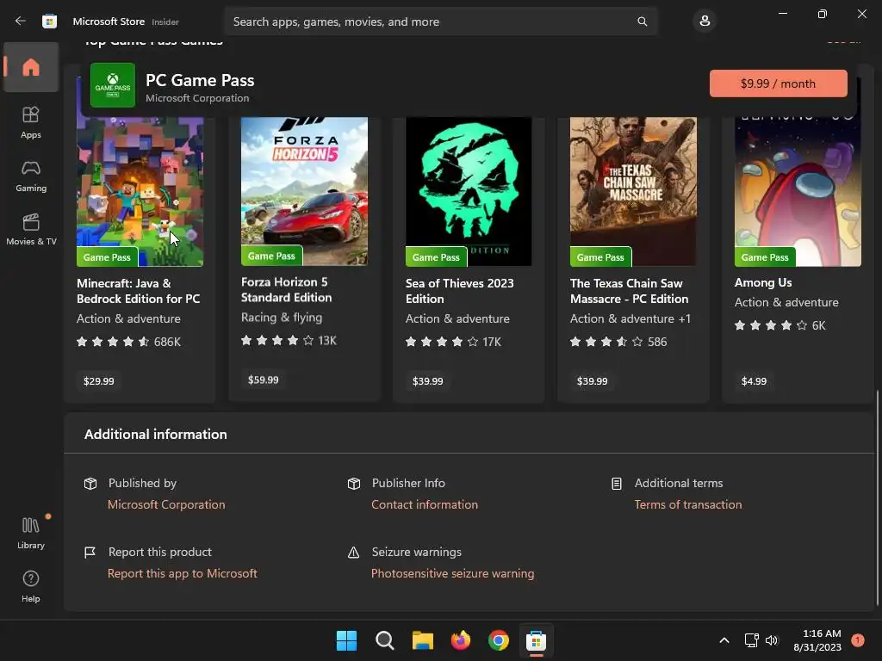The width and height of the screenshot is (882, 661).
Task: Open the Contact information link
Action: click(425, 504)
